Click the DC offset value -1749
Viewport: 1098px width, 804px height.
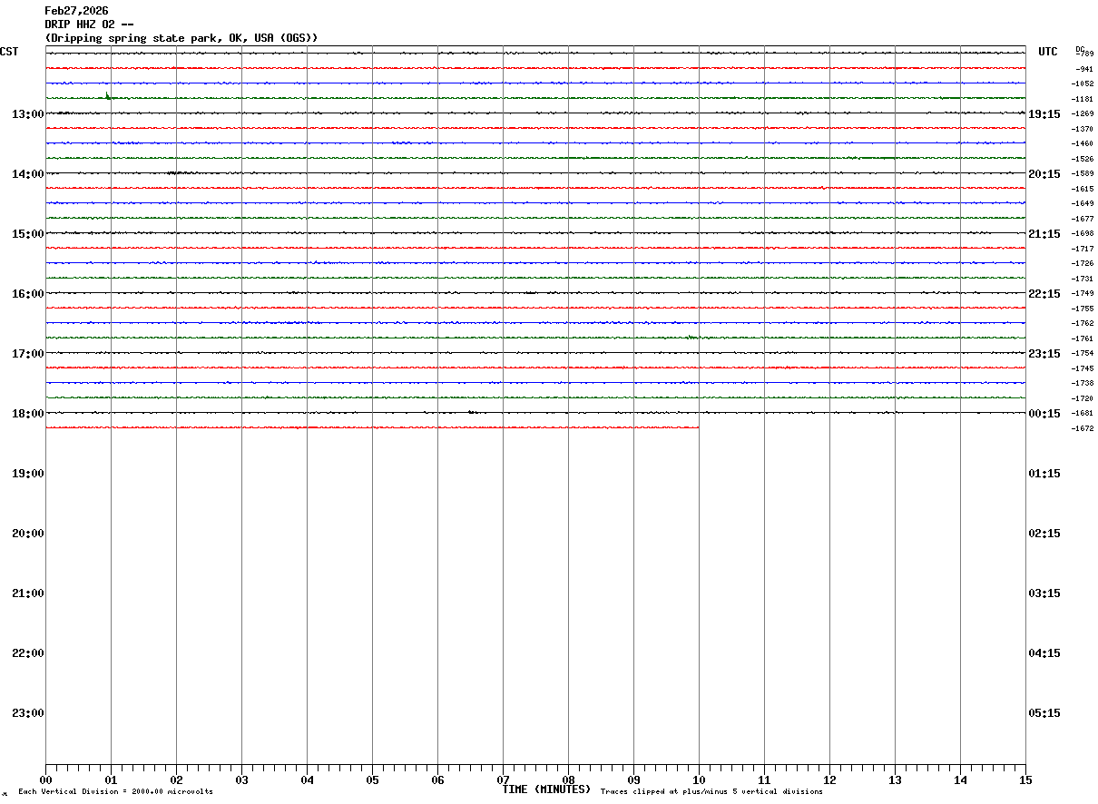pos(1083,293)
